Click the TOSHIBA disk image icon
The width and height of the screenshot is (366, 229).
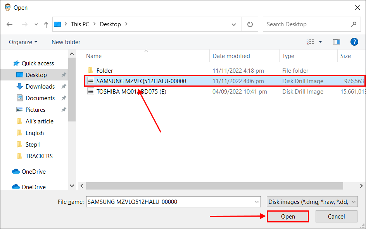pyautogui.click(x=91, y=91)
